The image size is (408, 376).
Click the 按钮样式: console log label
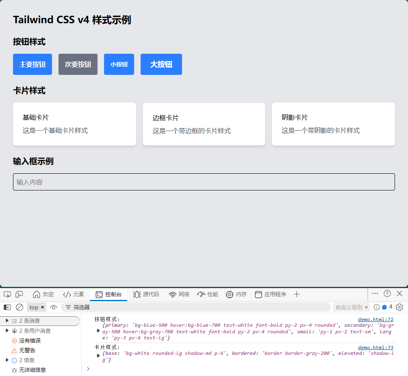click(107, 319)
